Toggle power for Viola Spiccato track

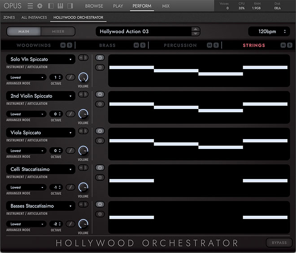100,131
